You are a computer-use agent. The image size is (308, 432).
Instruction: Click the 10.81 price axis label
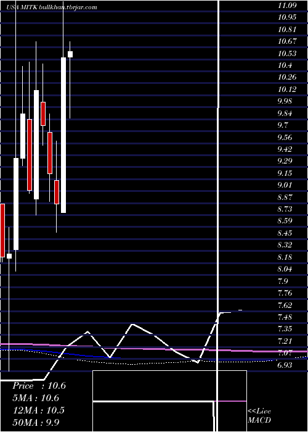click(287, 29)
